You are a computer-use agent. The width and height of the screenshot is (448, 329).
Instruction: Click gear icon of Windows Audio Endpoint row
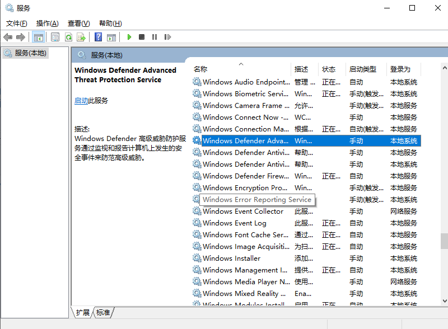pyautogui.click(x=197, y=82)
